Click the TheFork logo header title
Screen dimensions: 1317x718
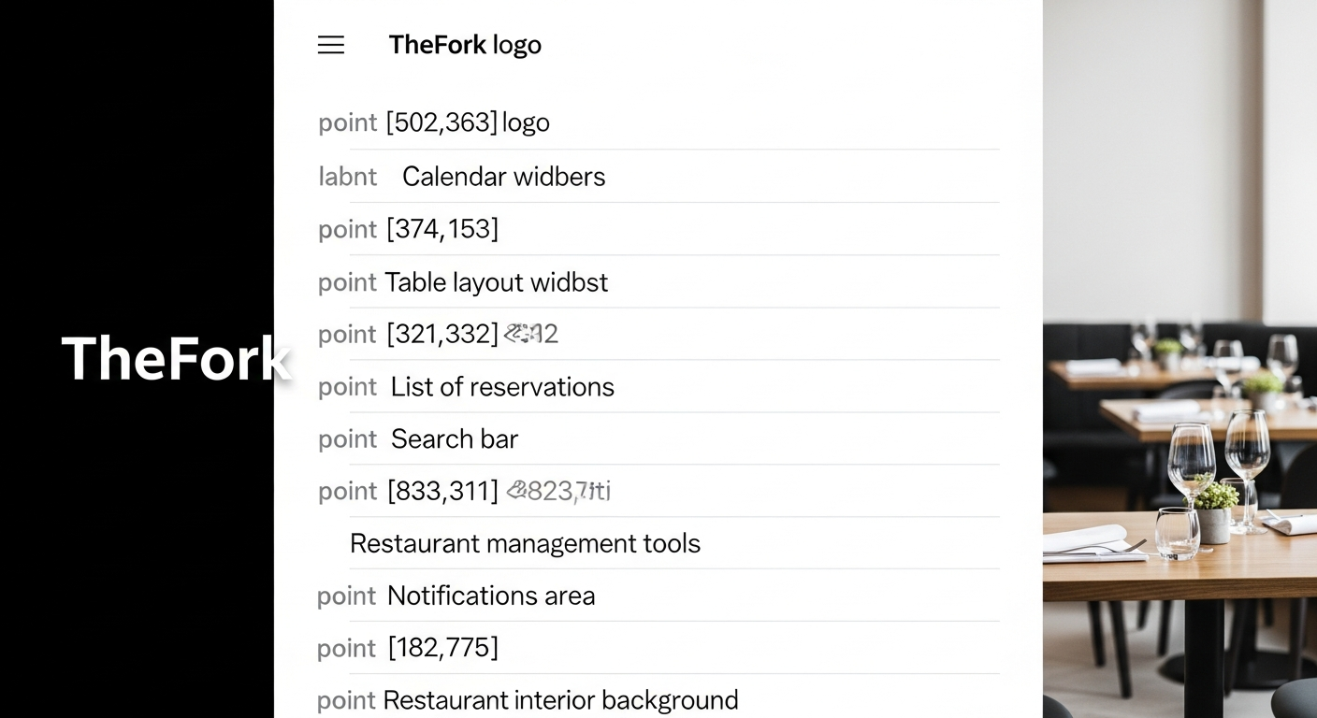pyautogui.click(x=465, y=45)
